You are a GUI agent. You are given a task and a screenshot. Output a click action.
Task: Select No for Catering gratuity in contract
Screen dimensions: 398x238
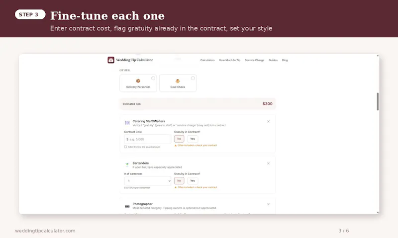tap(179, 139)
